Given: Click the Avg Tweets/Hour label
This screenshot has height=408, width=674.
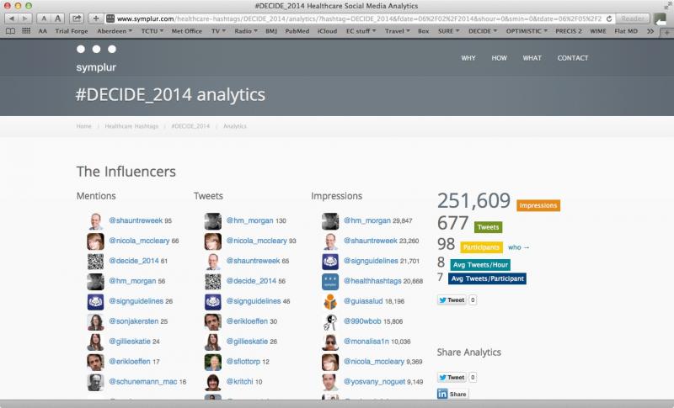Looking at the screenshot, I should pyautogui.click(x=480, y=265).
